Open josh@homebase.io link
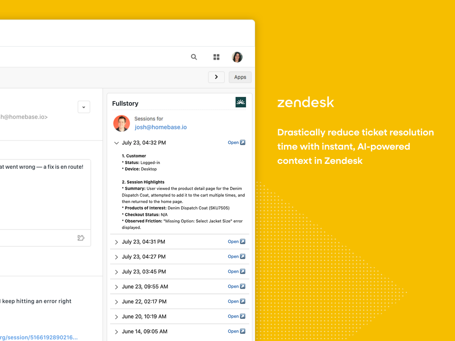The height and width of the screenshot is (341, 455). 161,127
